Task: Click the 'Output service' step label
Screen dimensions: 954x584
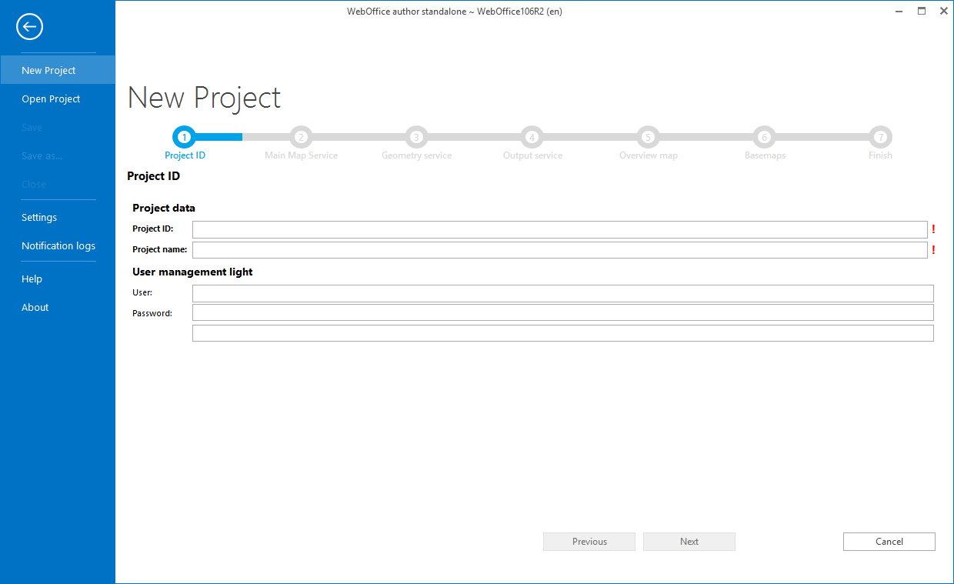Action: [532, 155]
